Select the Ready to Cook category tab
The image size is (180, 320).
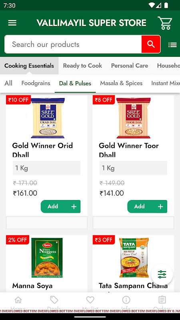(x=82, y=66)
